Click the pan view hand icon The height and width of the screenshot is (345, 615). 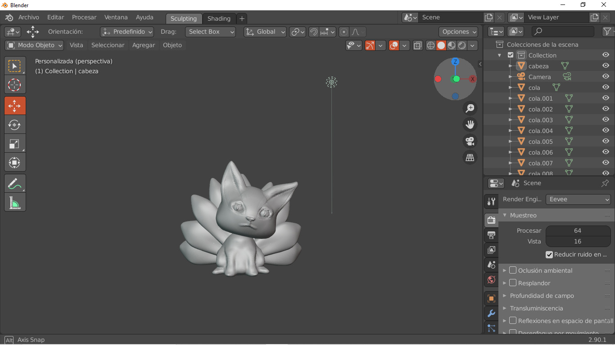coord(470,124)
